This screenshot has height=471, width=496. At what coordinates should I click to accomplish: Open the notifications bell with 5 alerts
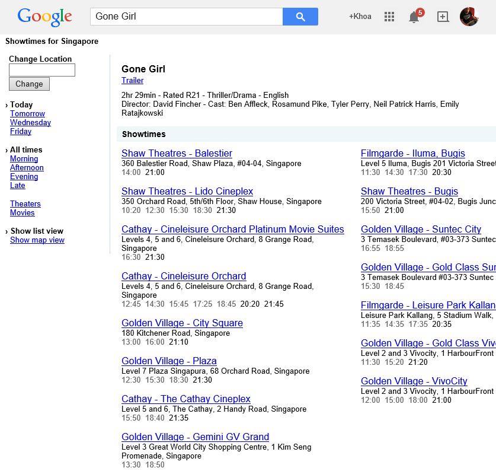tap(414, 17)
